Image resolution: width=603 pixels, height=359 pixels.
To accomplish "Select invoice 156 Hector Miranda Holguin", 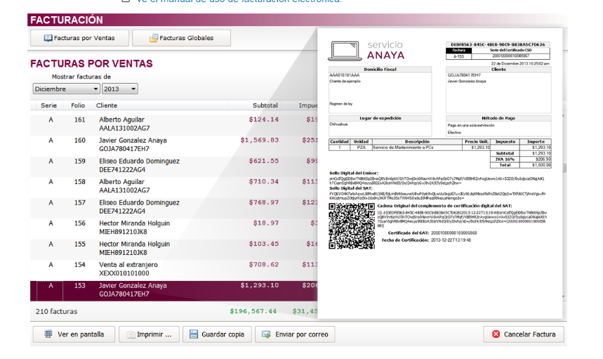I will (x=174, y=228).
